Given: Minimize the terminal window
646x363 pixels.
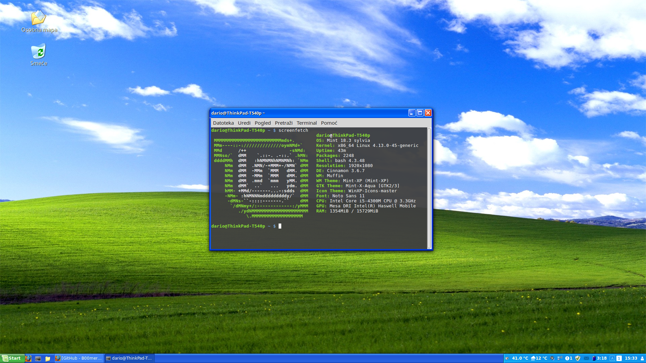Looking at the screenshot, I should [x=412, y=113].
